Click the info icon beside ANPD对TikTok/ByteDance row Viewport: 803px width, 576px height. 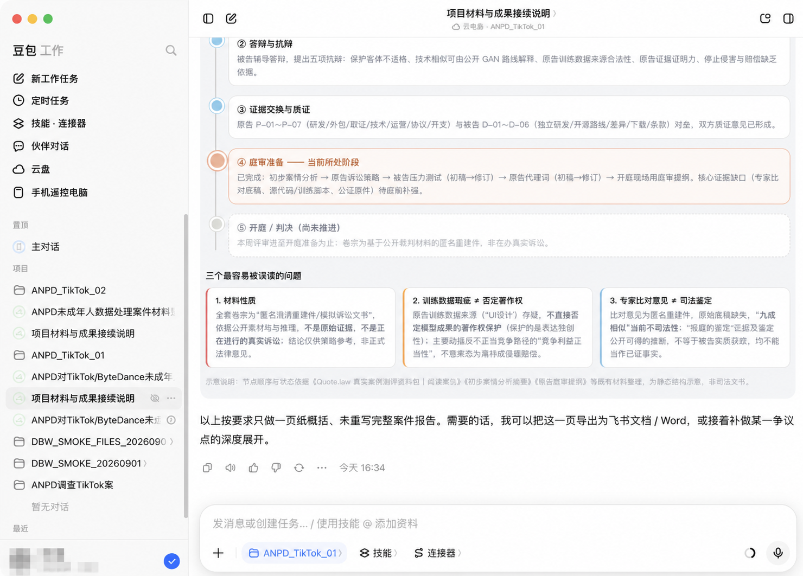pos(171,420)
